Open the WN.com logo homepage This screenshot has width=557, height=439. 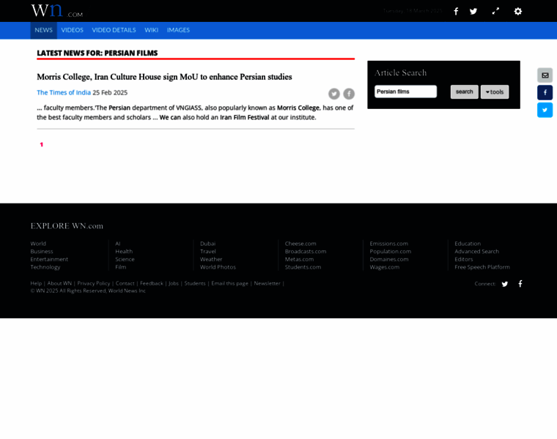(x=57, y=11)
